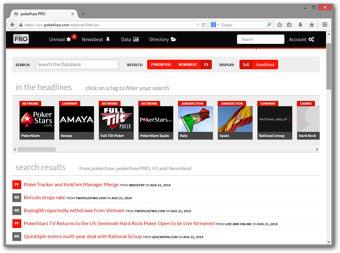Click the address bar URL
Screen dimensions: 340x253
pos(62,25)
